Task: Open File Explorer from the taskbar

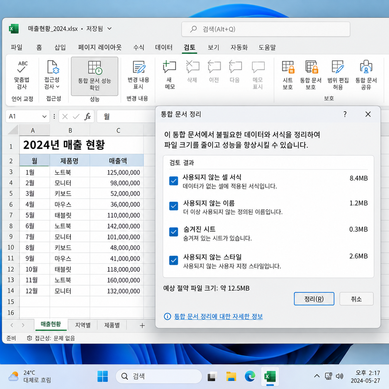Action: coord(231,376)
